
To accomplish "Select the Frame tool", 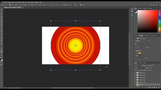I will pos(2,21).
